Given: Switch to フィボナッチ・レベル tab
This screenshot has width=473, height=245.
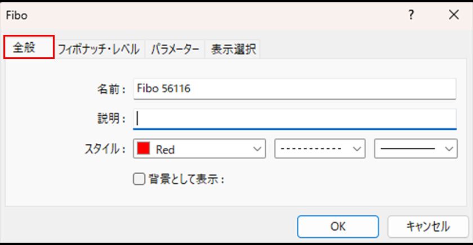Looking at the screenshot, I should coord(99,49).
